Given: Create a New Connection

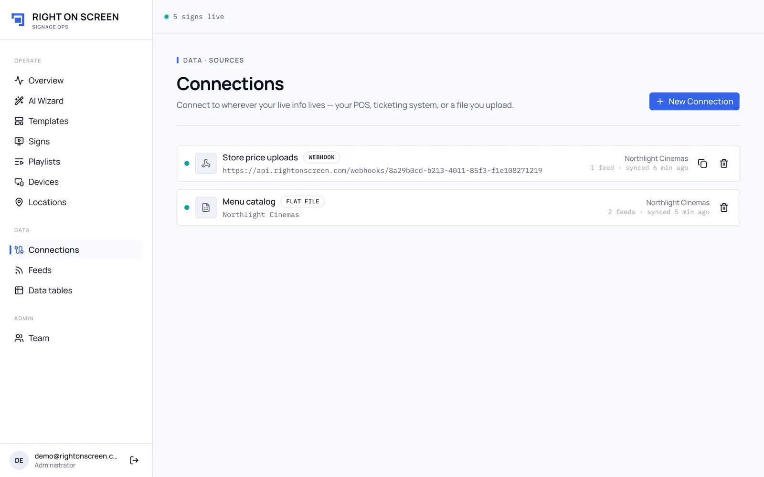Looking at the screenshot, I should coord(694,102).
